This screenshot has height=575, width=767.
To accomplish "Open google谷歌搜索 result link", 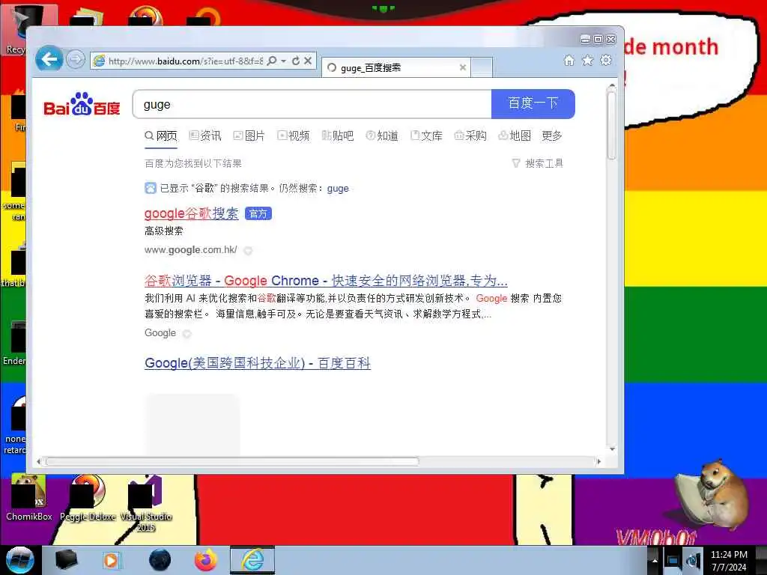I will pos(191,213).
